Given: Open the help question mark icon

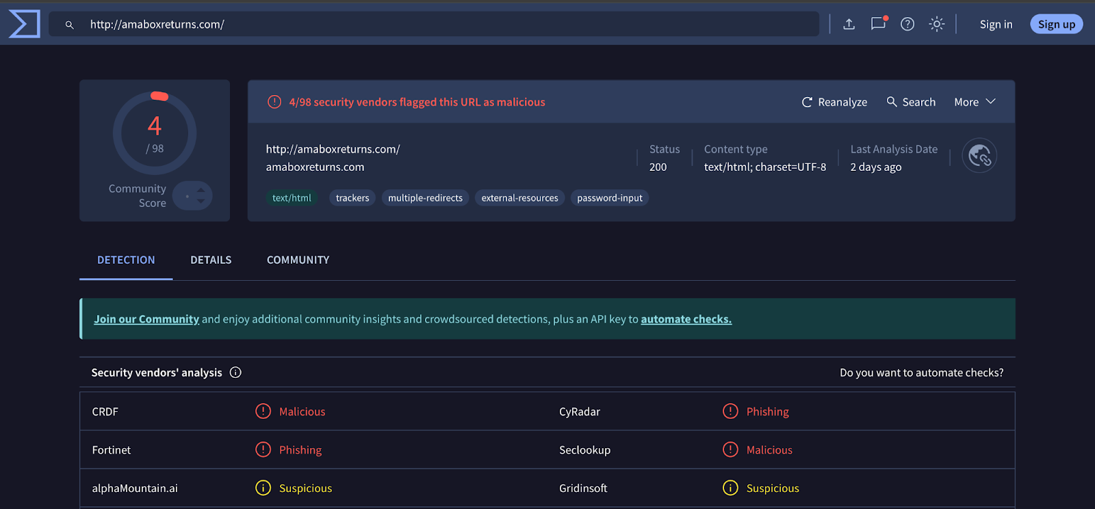Looking at the screenshot, I should click(x=907, y=24).
